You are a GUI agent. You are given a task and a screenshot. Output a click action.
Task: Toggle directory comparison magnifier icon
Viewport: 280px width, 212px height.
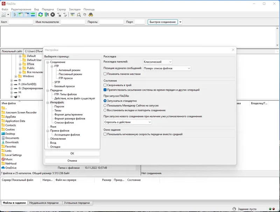[x=78, y=15]
